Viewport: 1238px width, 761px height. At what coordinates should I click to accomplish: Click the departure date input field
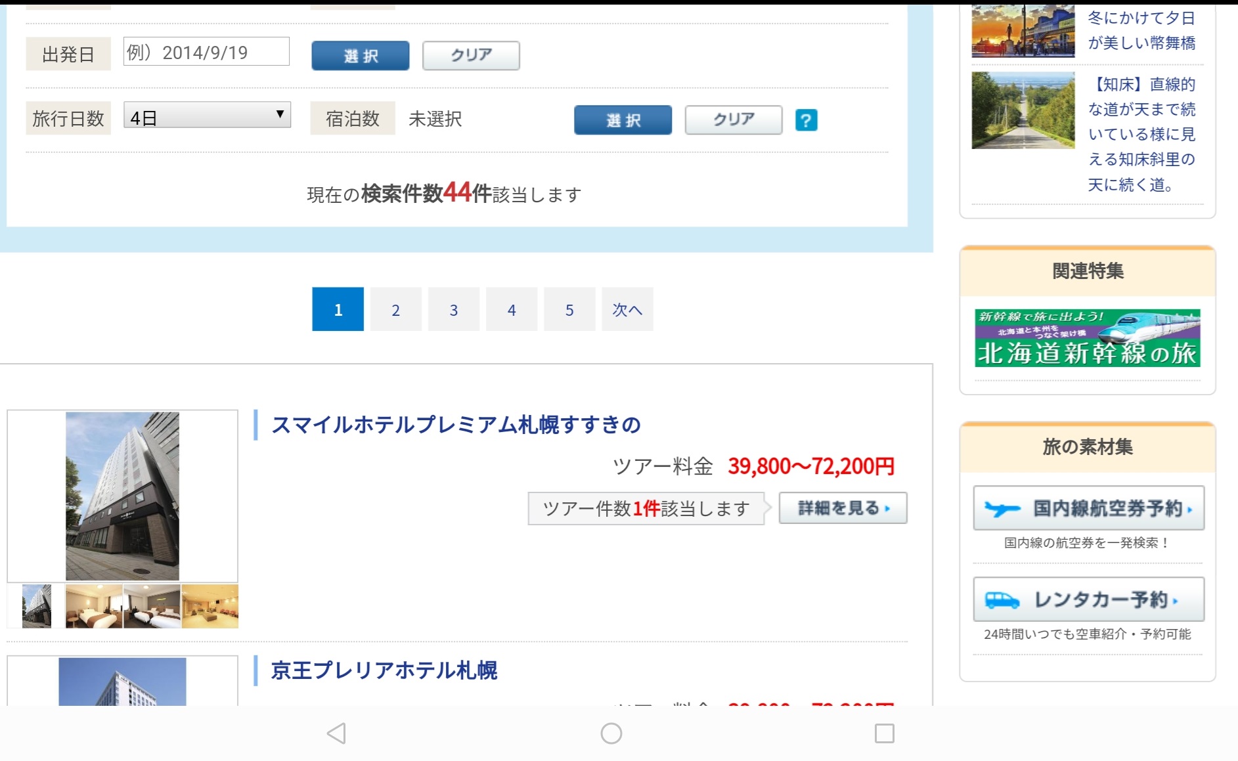pyautogui.click(x=206, y=53)
